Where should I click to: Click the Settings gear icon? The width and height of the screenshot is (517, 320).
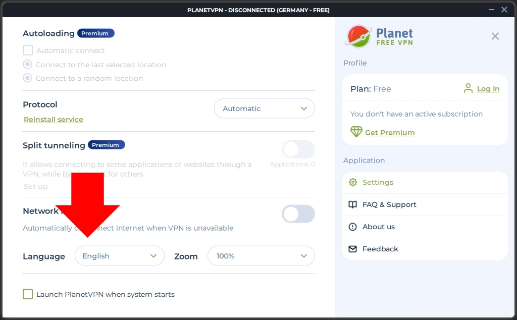[x=353, y=182]
